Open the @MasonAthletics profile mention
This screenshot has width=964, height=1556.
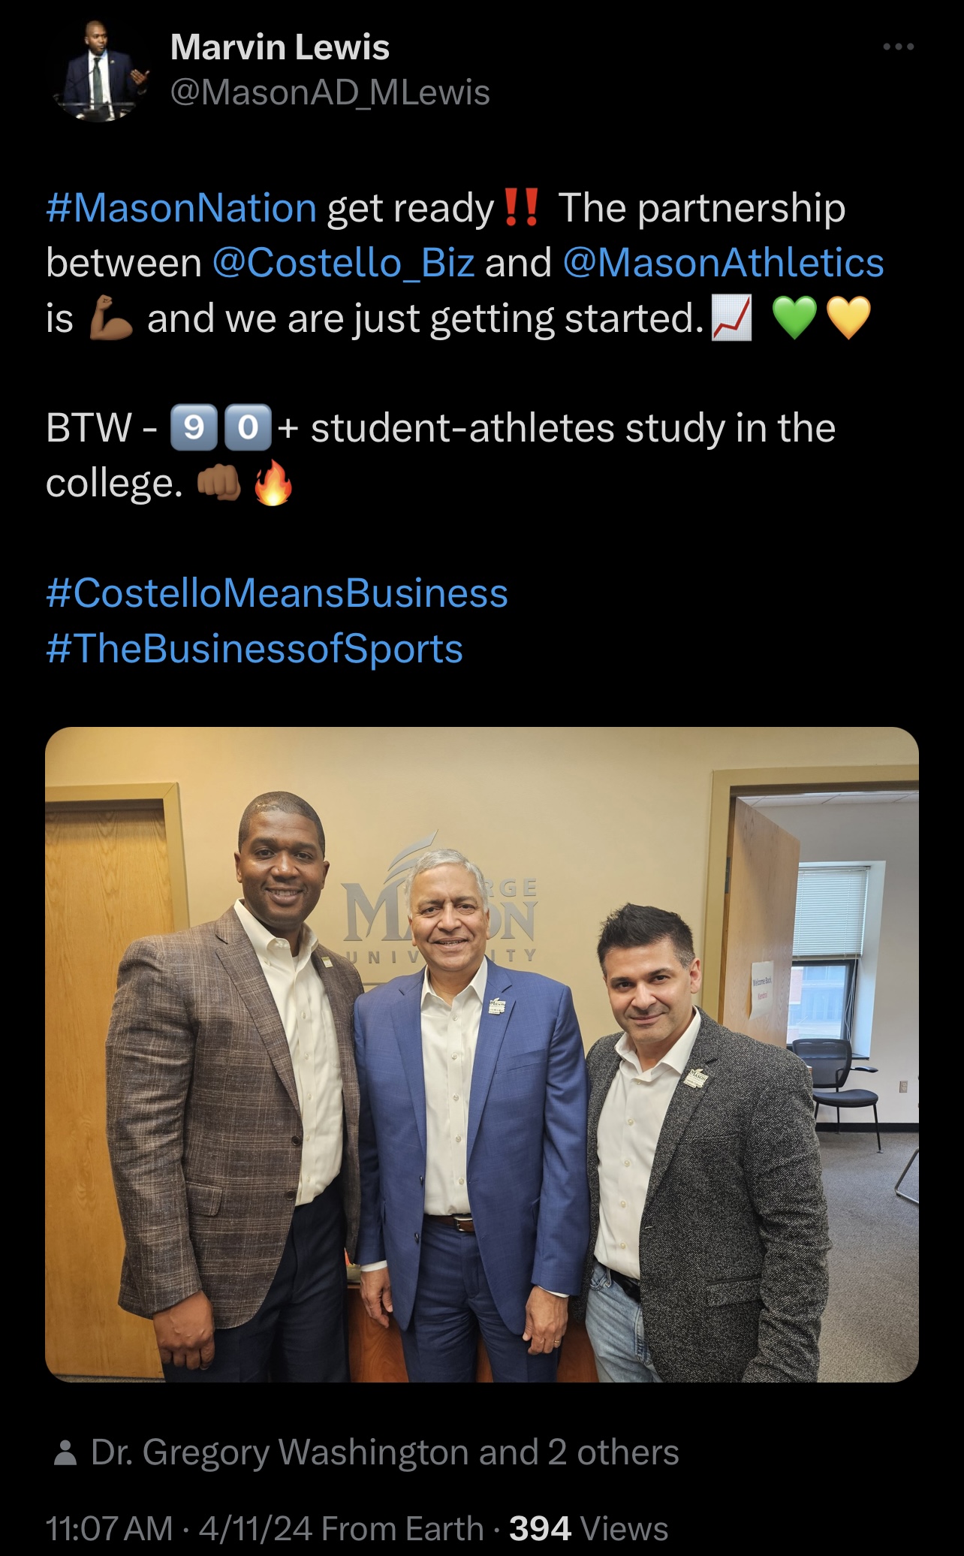(723, 263)
